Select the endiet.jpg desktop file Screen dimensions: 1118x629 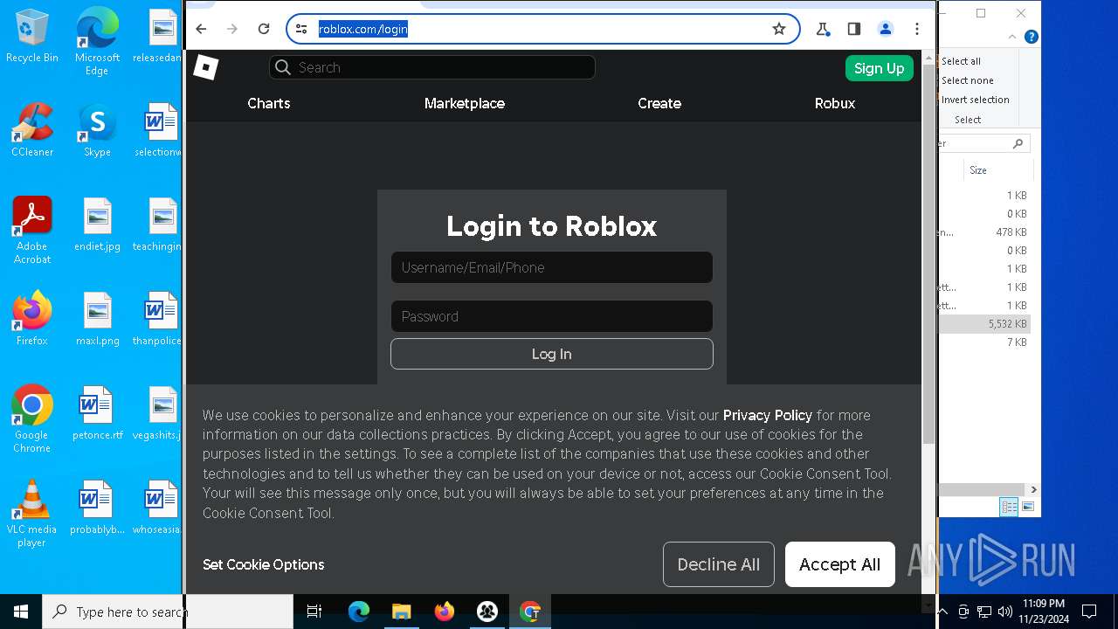coord(97,225)
